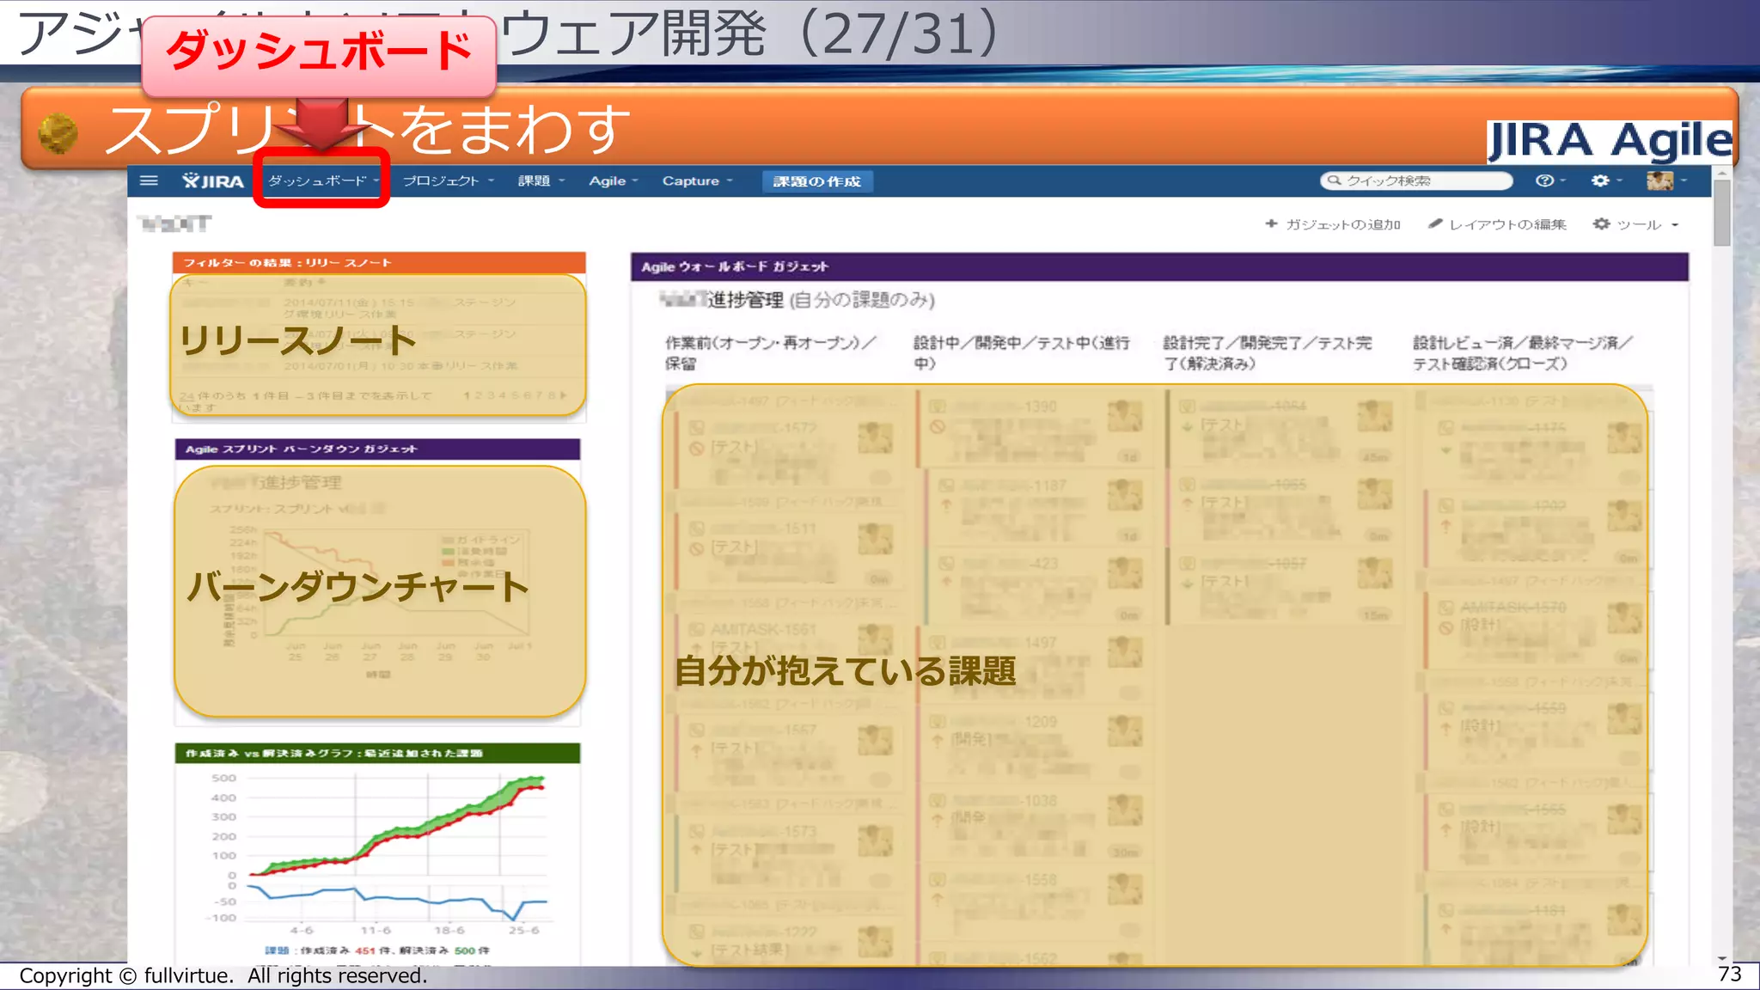The height and width of the screenshot is (990, 1760).
Task: Select the 作成済み vs 解決済みグラフ gadget header
Action: 378,753
